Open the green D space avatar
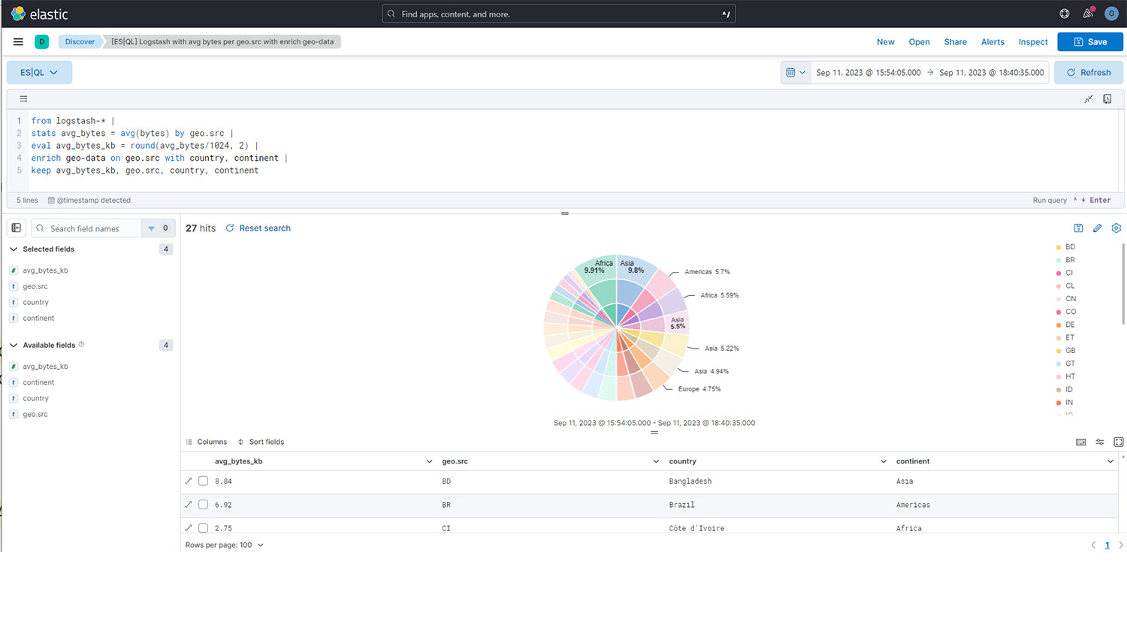1127x634 pixels. pos(42,42)
